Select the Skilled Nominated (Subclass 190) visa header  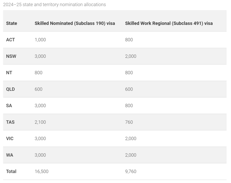pos(75,23)
